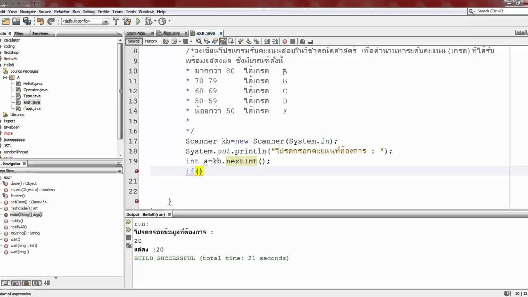Select Type.java in the project tree

point(32,96)
